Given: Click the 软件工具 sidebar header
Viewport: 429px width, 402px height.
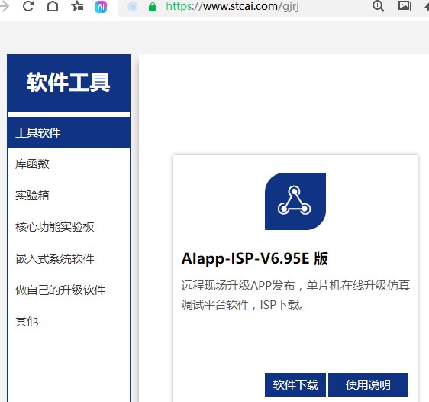Looking at the screenshot, I should point(69,83).
